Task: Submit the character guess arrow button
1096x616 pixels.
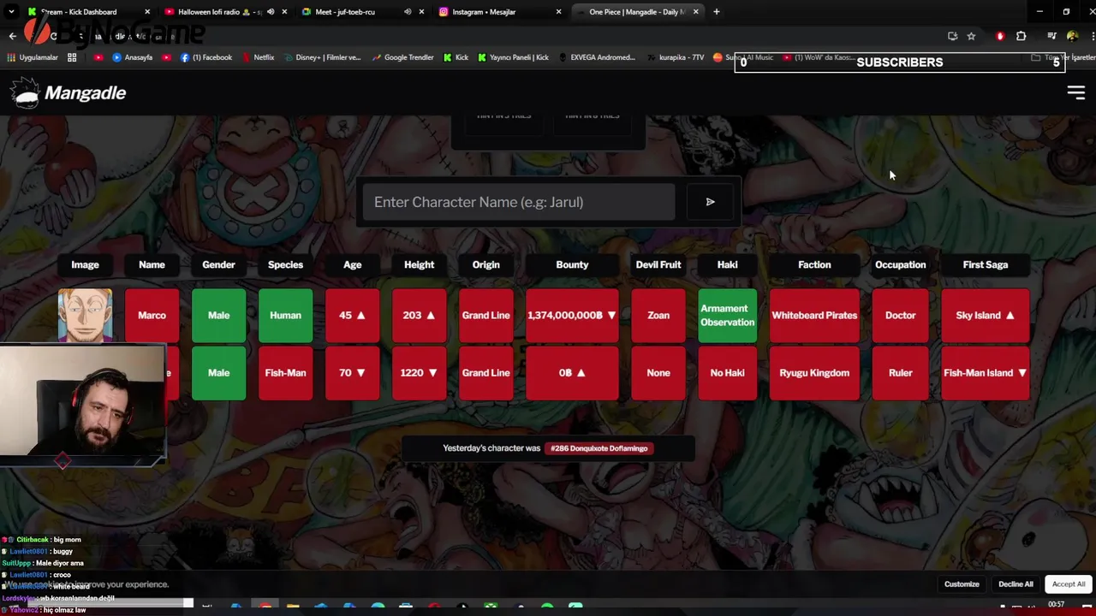Action: [x=710, y=202]
